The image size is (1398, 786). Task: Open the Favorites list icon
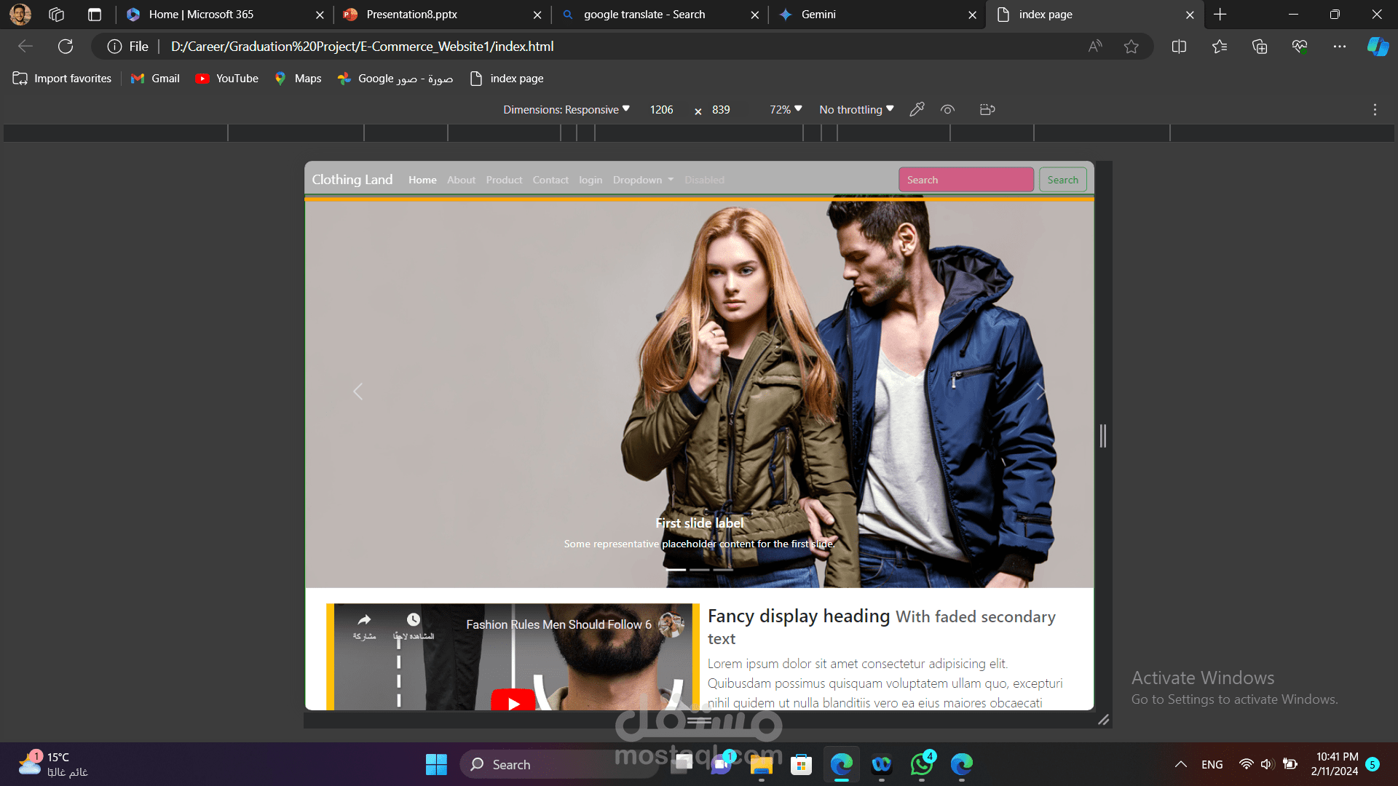coord(1220,47)
